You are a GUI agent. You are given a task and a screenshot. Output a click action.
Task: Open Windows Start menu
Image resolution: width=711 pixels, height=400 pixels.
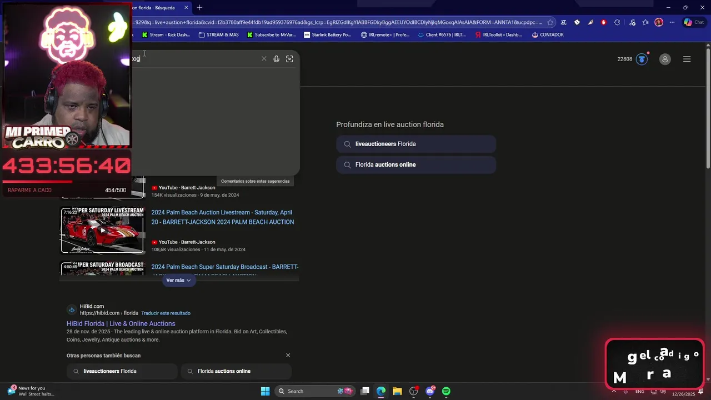tap(265, 391)
